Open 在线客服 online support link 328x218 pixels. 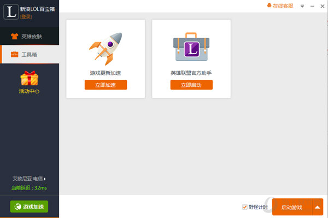(x=280, y=6)
